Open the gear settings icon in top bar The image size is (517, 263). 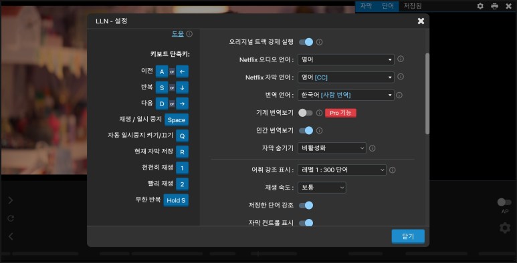(x=480, y=6)
